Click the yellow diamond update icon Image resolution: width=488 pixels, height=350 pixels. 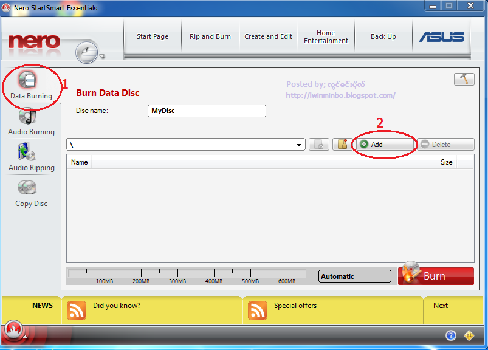click(469, 335)
